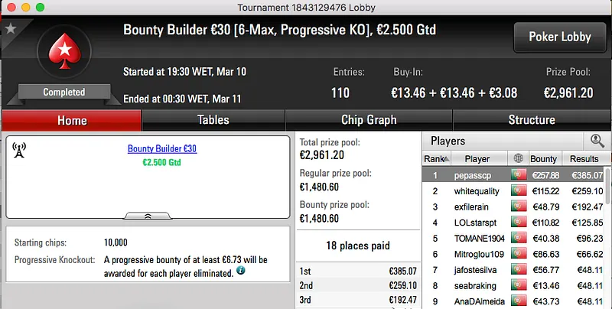Open the Chip Graph tab
This screenshot has width=612, height=309.
coord(369,120)
